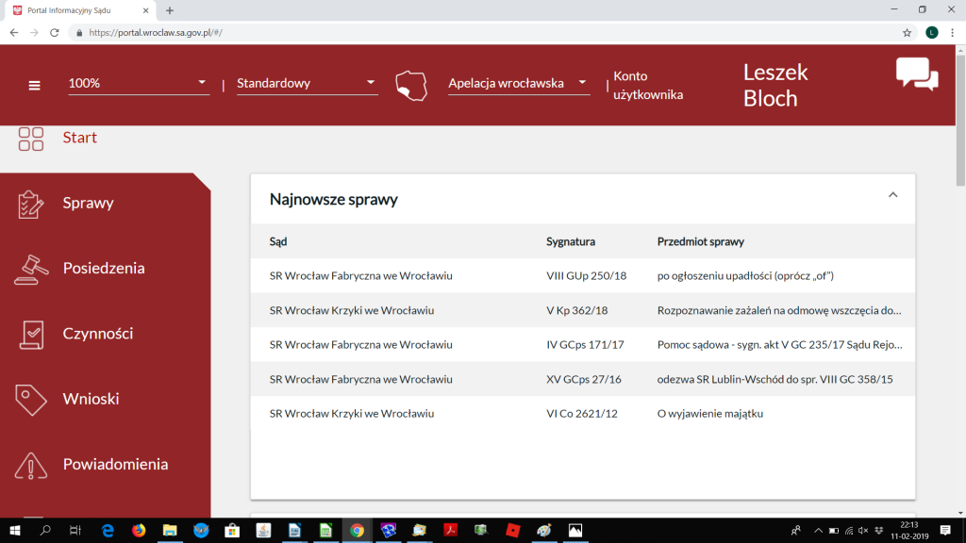Open the 100% zoom dropdown

click(x=138, y=83)
